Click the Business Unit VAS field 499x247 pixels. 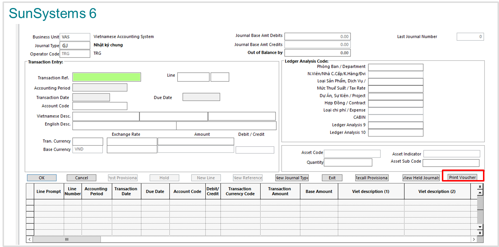[x=75, y=37]
